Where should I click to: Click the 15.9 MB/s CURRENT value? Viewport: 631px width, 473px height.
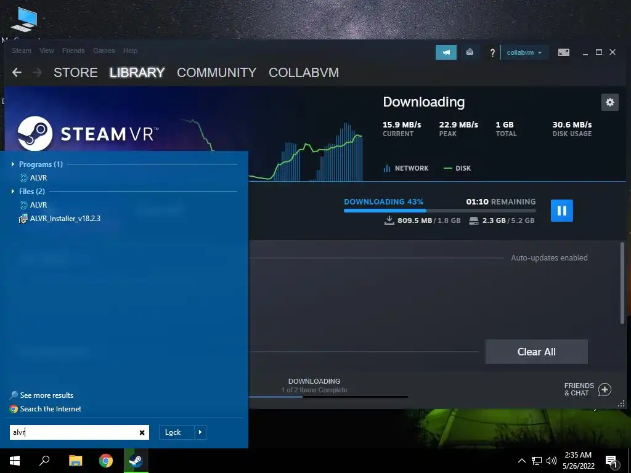tap(402, 124)
